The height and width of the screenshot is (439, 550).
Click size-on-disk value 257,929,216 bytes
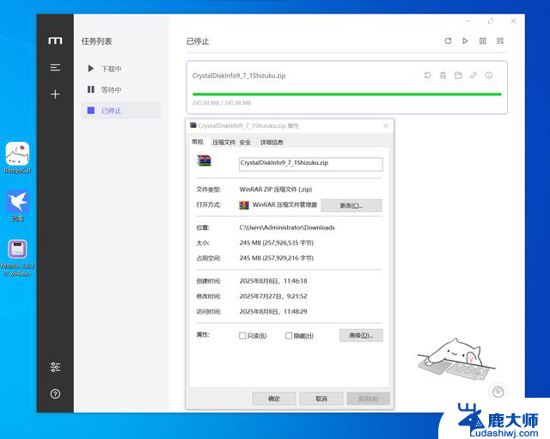tap(277, 258)
